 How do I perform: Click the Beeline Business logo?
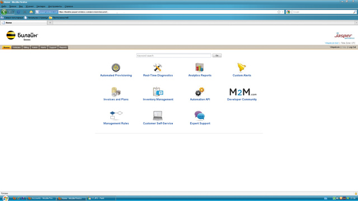[22, 36]
